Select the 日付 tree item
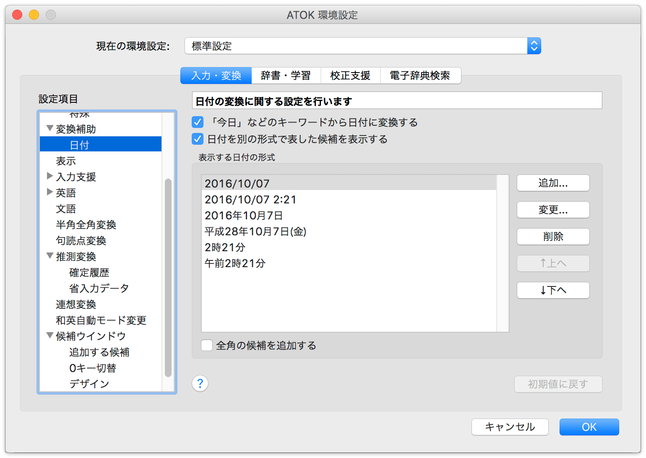This screenshot has width=646, height=458. (101, 144)
